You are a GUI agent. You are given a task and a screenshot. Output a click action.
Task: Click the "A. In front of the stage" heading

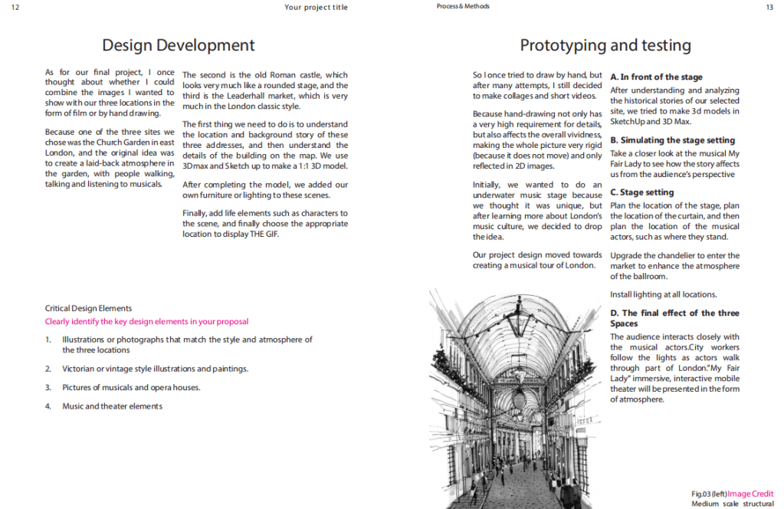point(656,77)
